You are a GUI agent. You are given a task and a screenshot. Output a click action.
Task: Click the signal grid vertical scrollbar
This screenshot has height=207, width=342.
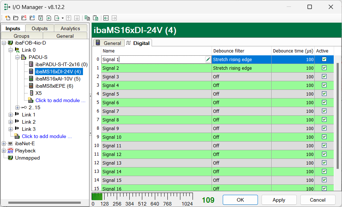coord(337,115)
